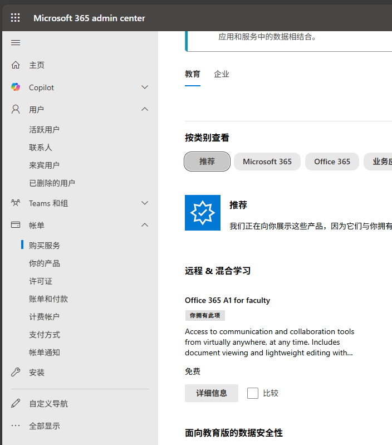Click the Copilot logo icon

[16, 87]
